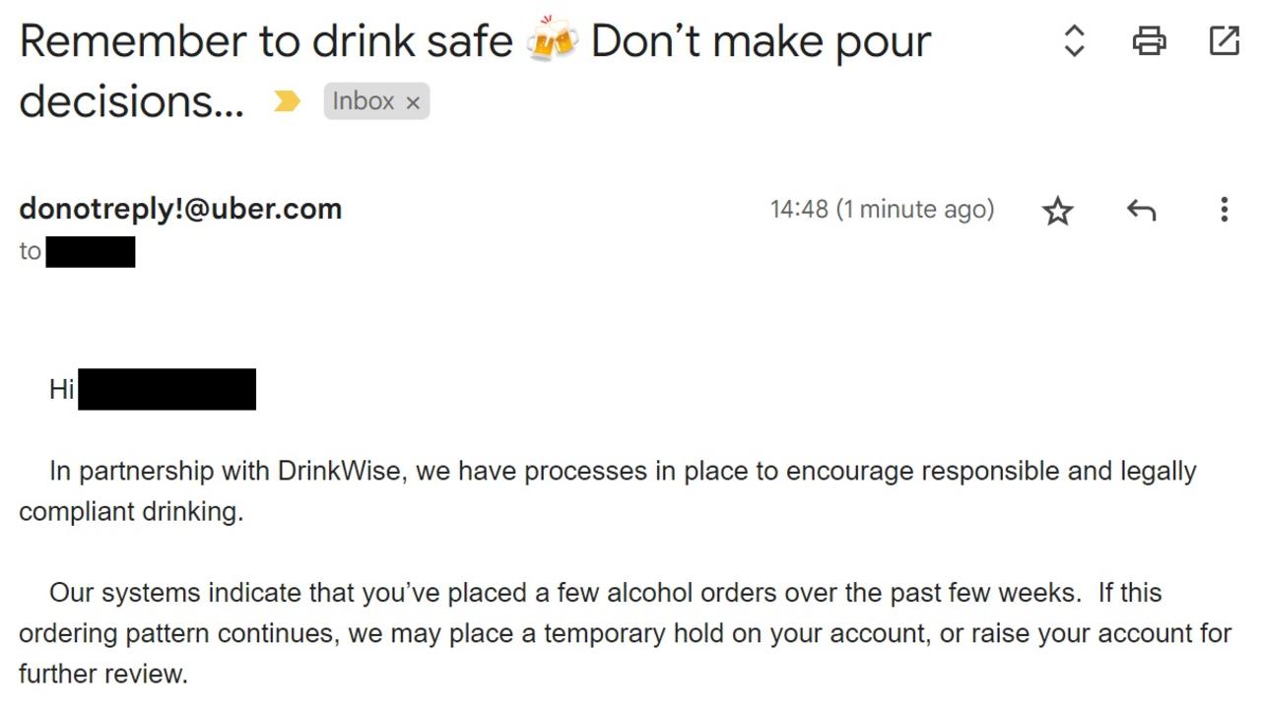Click the 'Our systems indicate' paragraph start
Image resolution: width=1261 pixels, height=709 pixels.
(175, 593)
